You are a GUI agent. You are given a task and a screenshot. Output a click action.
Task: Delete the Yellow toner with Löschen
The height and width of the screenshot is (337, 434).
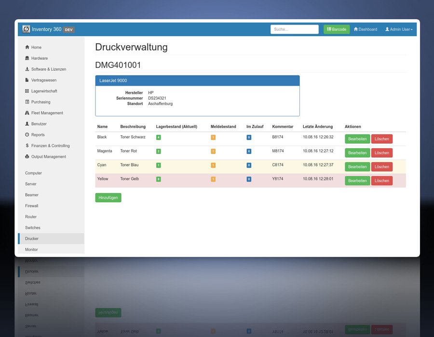(382, 181)
